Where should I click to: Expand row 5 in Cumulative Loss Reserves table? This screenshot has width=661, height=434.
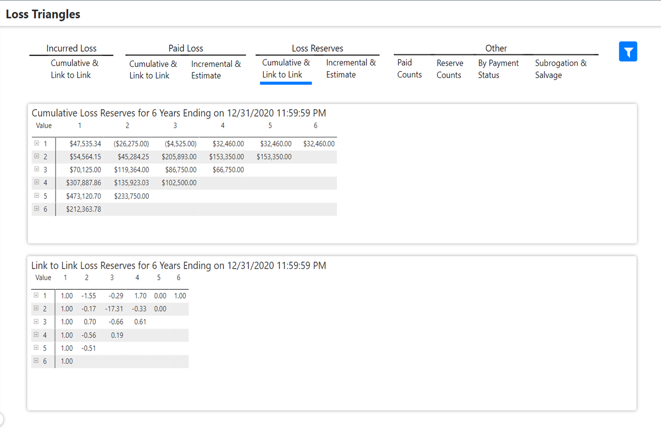pos(37,196)
